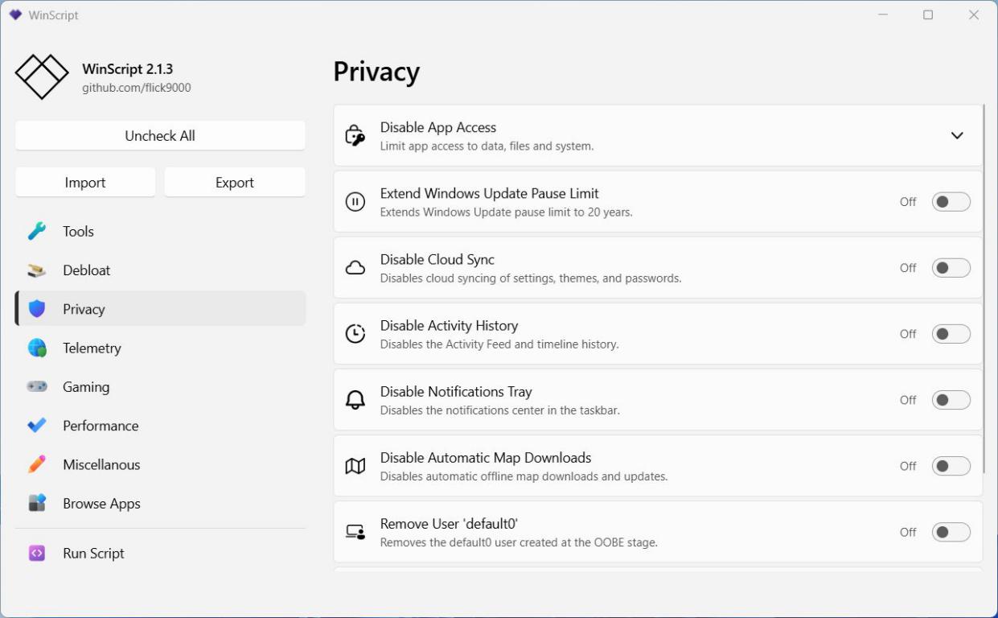
Task: Click the WinScript diamond logo
Action: point(42,77)
